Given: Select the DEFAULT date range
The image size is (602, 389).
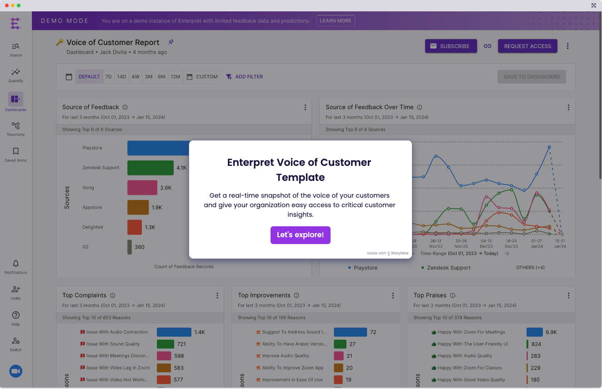Looking at the screenshot, I should pos(89,77).
